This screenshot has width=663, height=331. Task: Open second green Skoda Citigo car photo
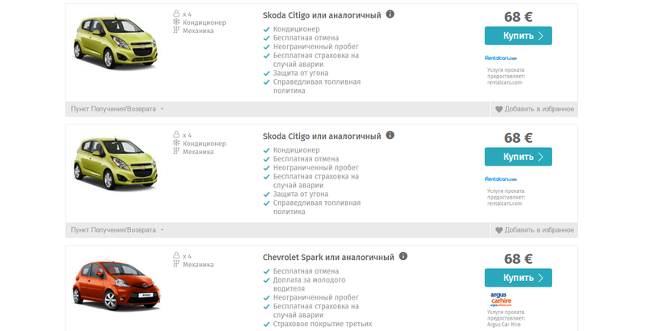tap(112, 167)
